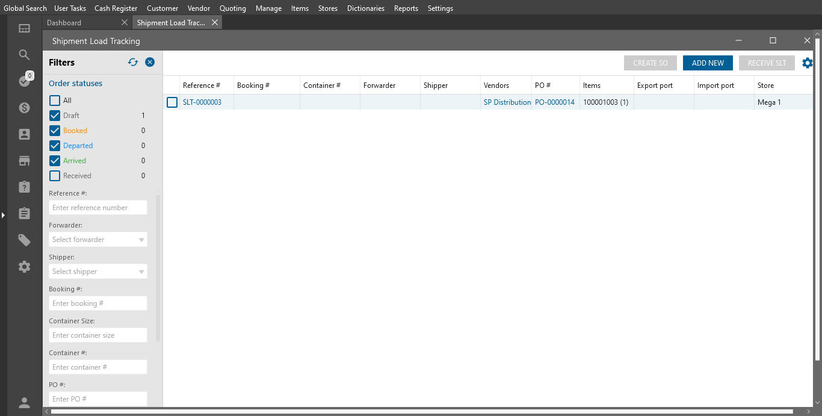The image size is (822, 416).
Task: Uncheck the Booked status checkbox
Action: tap(55, 131)
